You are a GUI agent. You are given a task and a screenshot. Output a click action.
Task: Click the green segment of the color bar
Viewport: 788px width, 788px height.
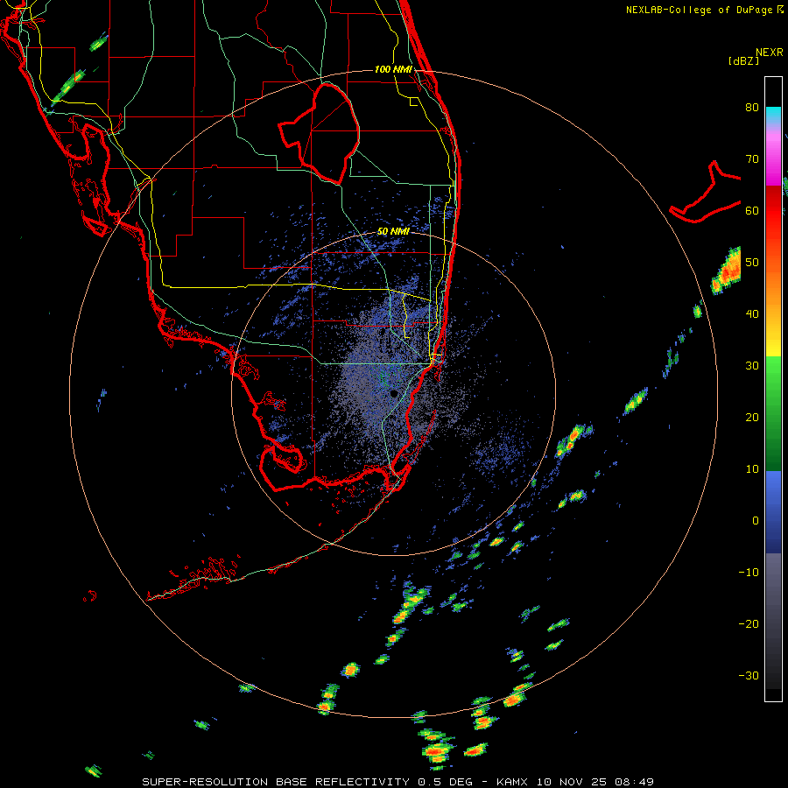click(x=773, y=413)
